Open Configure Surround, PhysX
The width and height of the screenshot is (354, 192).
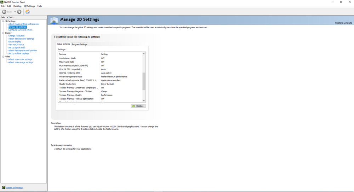tap(20, 30)
